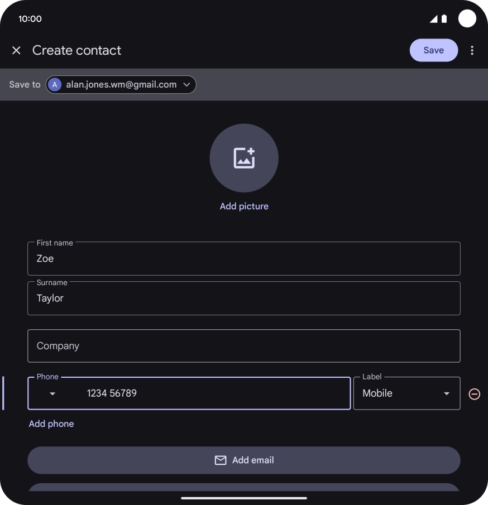Open the phone country code dropdown

tap(52, 393)
